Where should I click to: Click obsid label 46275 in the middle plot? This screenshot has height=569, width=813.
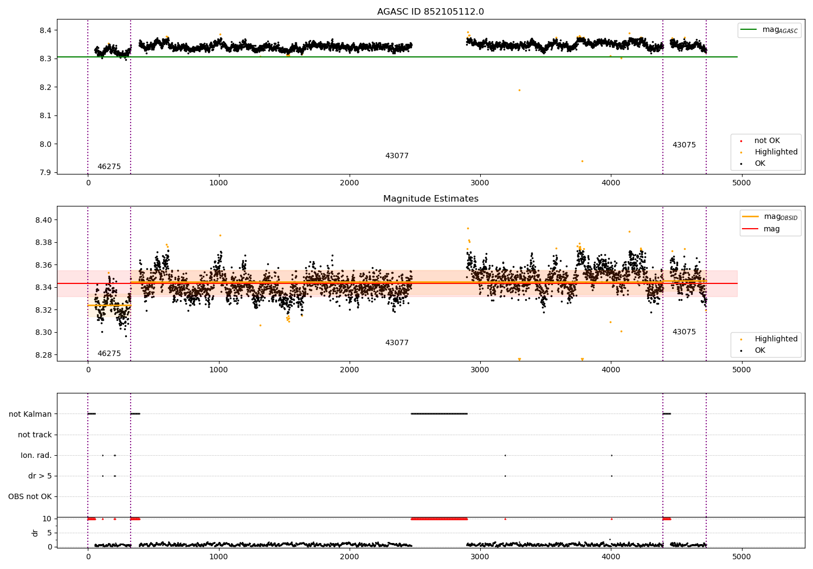point(109,354)
